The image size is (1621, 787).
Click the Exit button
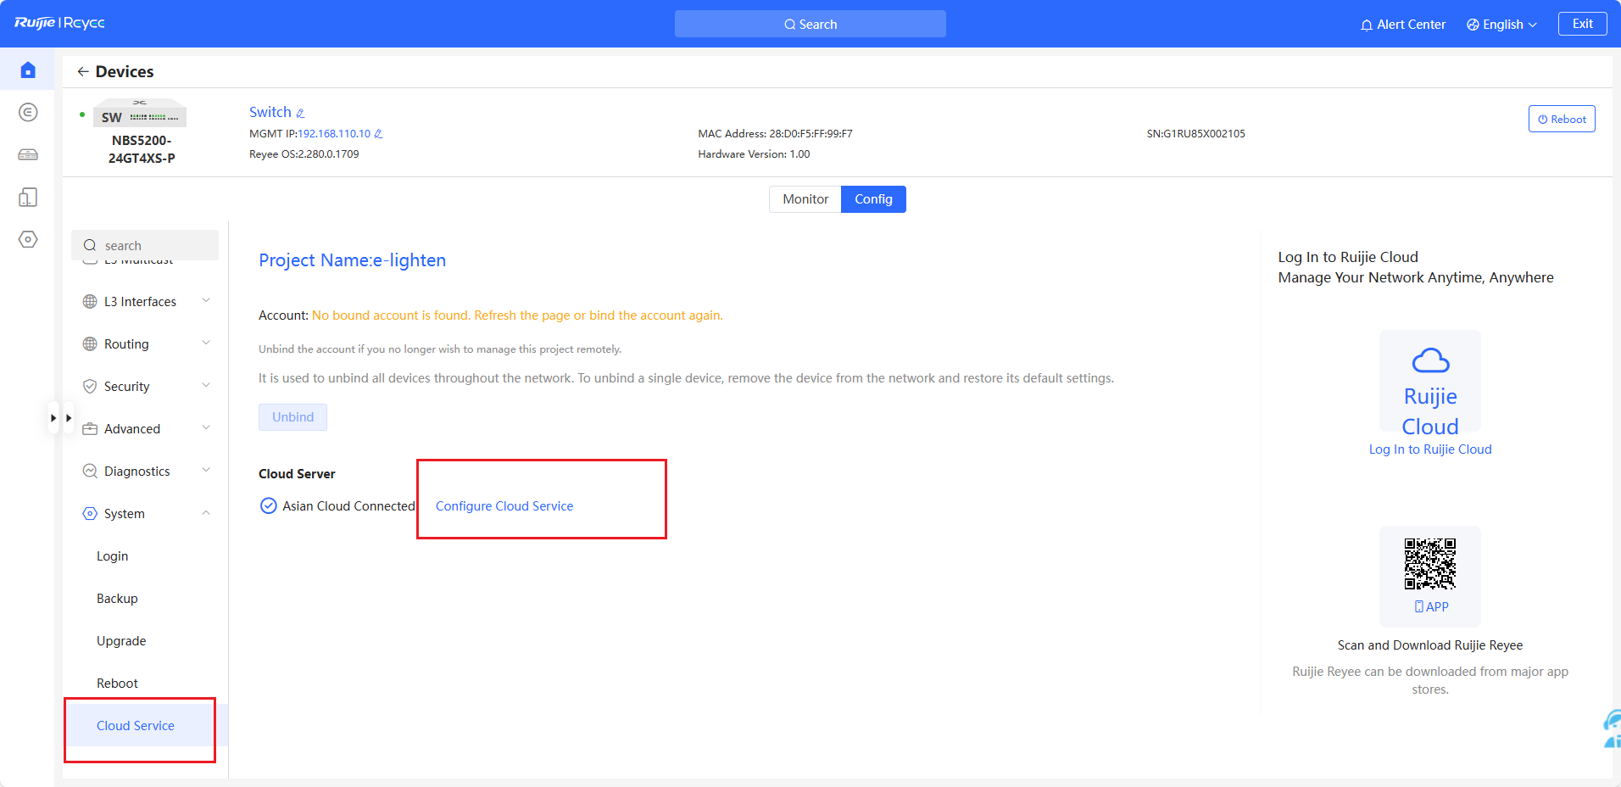click(x=1582, y=24)
